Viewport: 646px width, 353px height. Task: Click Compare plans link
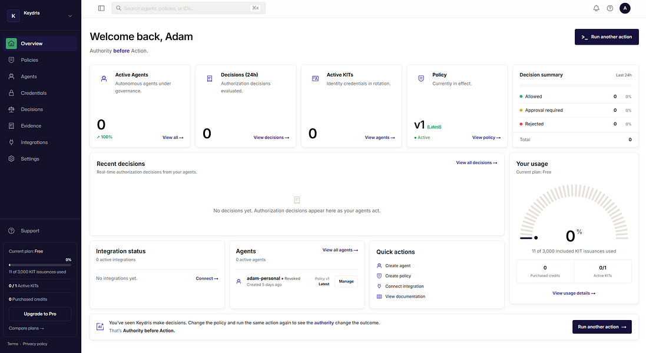pyautogui.click(x=26, y=328)
